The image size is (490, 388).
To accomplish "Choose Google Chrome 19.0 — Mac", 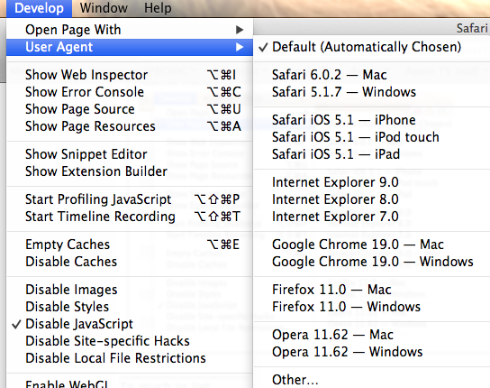I will click(x=372, y=245).
